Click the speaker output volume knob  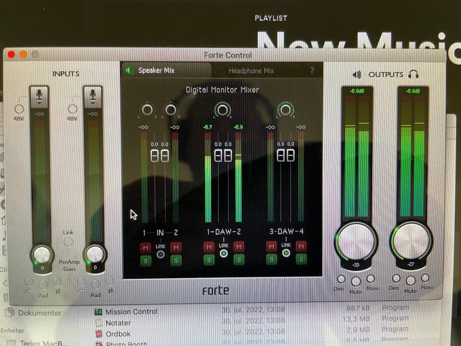click(x=356, y=241)
